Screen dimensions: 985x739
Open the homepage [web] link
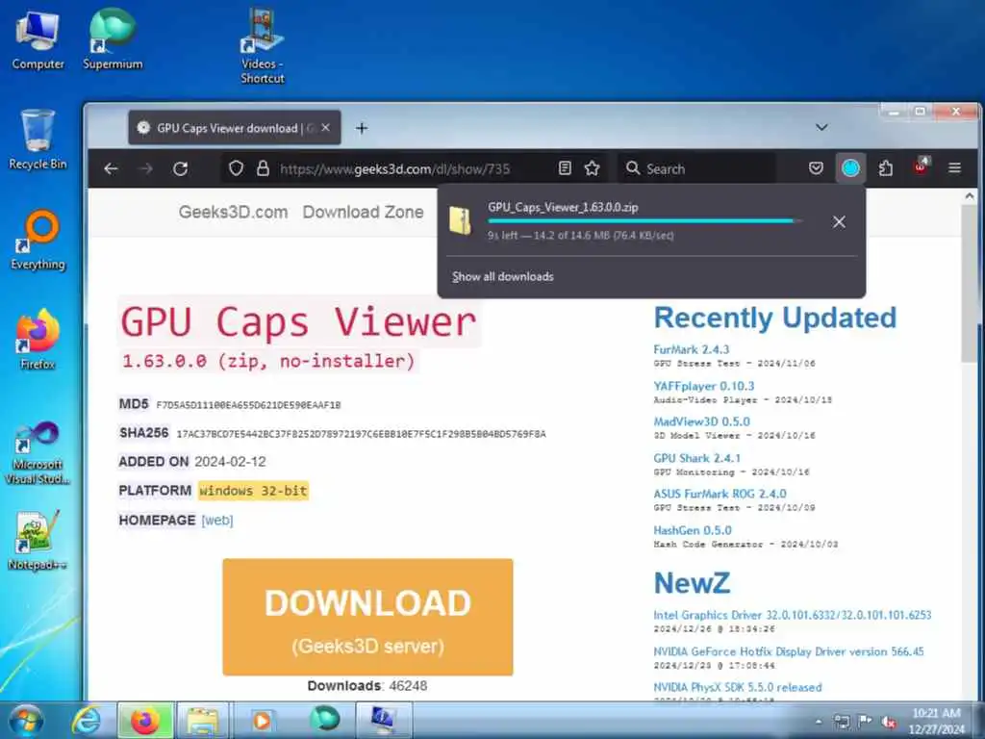pyautogui.click(x=217, y=521)
